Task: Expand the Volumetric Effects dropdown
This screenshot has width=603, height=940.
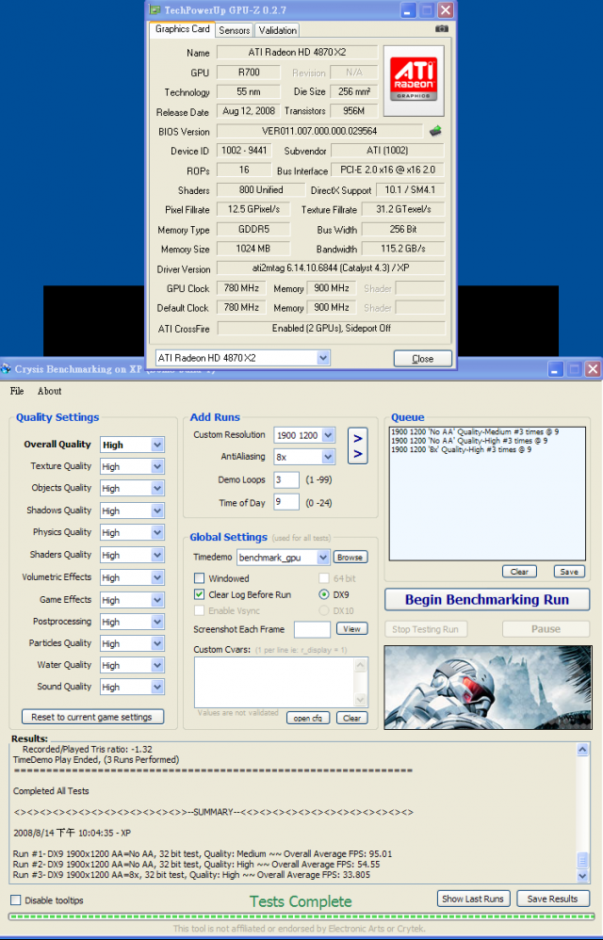Action: click(157, 577)
